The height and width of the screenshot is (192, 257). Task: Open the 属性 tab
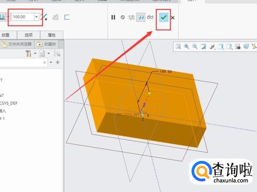point(52,35)
